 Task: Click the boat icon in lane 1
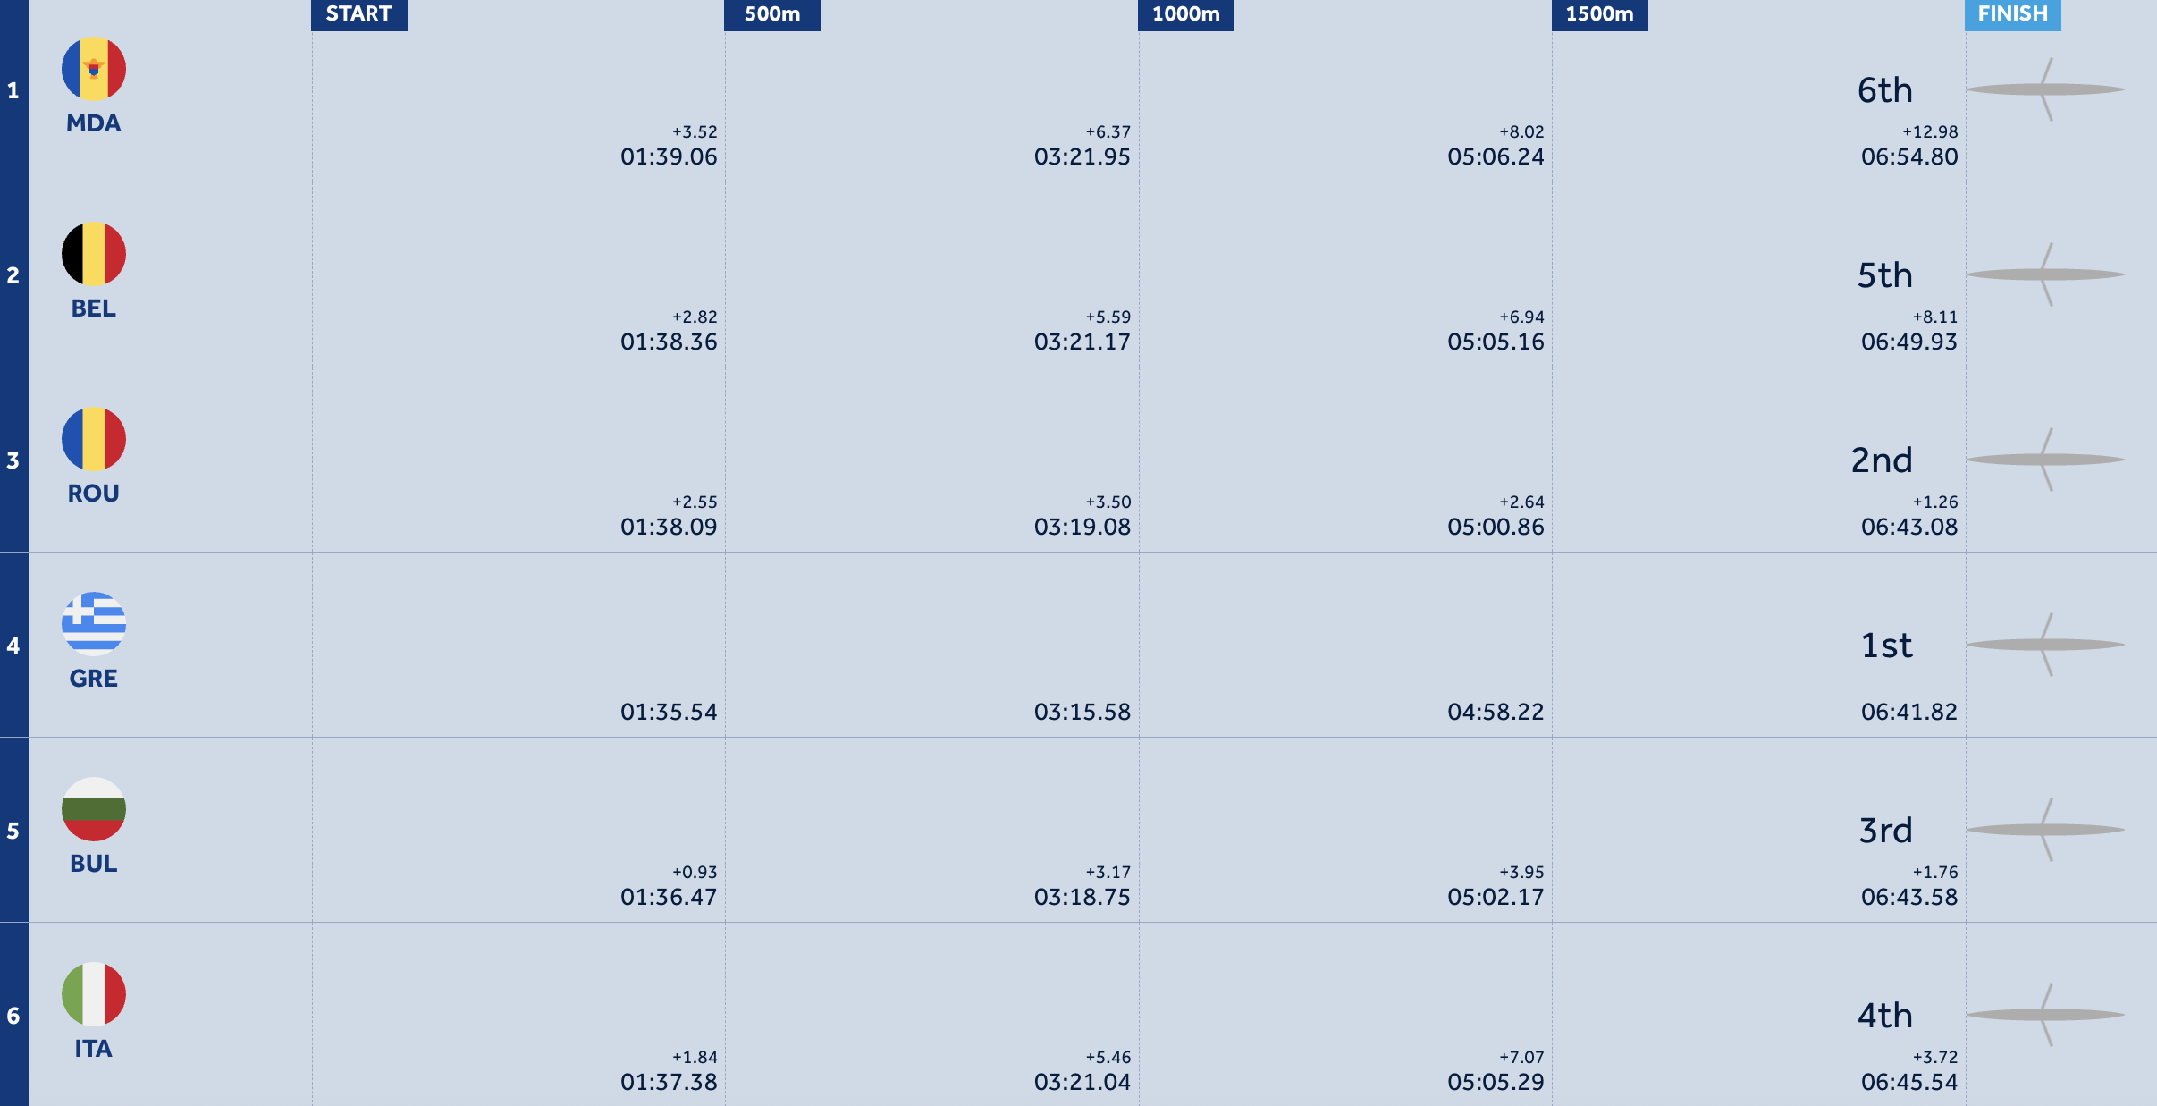[2045, 89]
